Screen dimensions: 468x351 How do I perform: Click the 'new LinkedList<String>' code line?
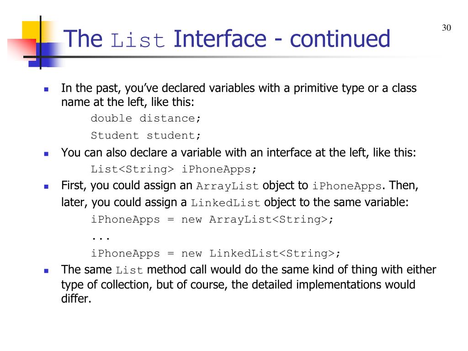coord(216,253)
